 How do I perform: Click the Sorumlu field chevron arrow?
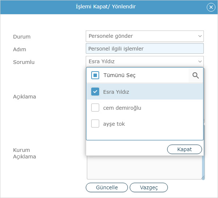(x=200, y=61)
